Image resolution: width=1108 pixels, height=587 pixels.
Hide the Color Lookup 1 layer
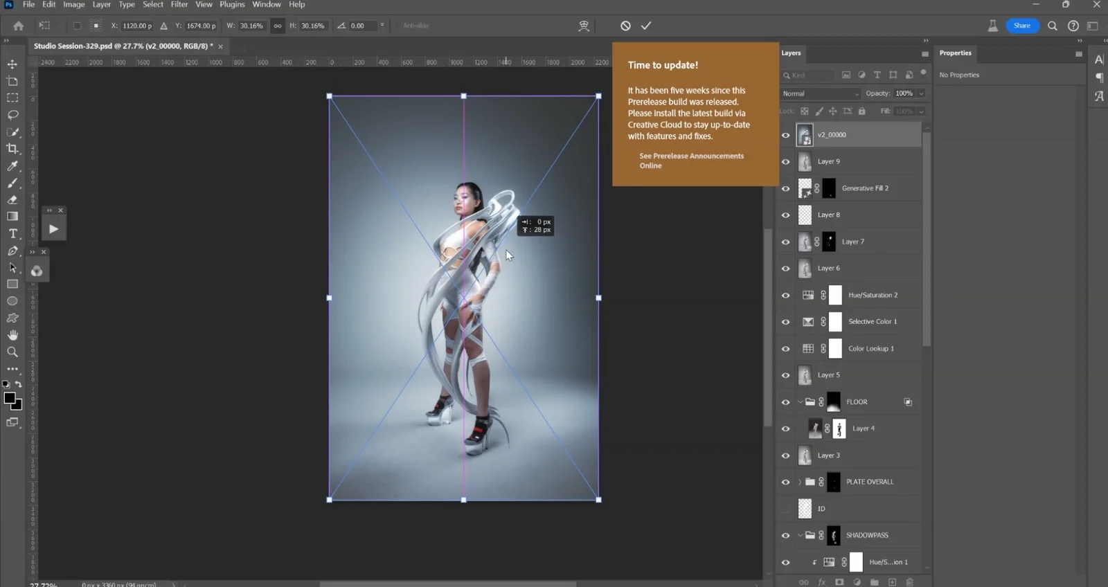point(785,349)
